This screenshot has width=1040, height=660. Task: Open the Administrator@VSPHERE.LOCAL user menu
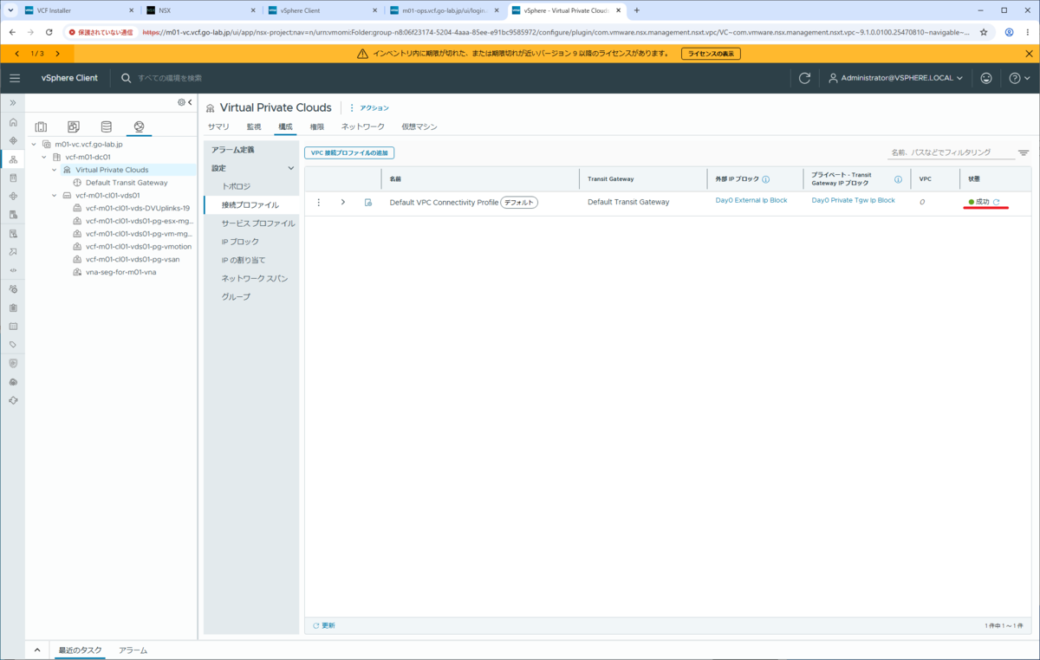click(896, 78)
